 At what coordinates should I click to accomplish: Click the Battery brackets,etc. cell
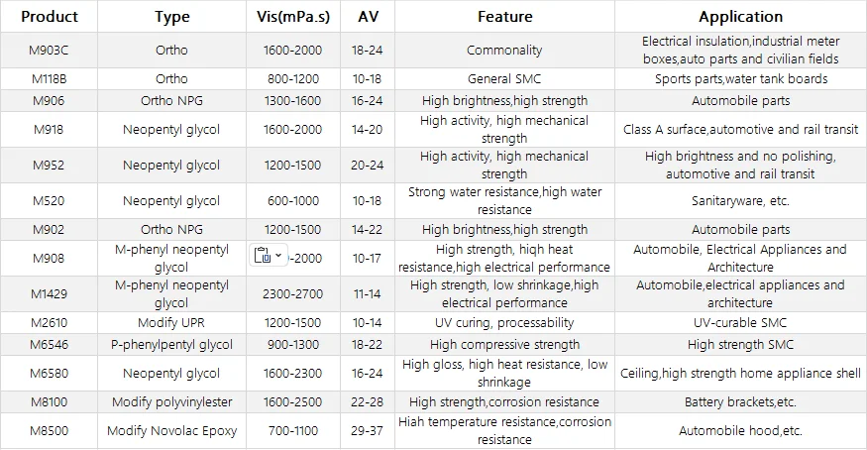[x=740, y=402]
